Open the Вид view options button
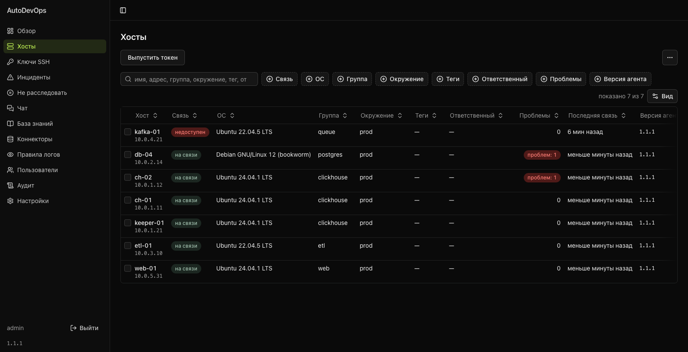Screen dimensions: 688x352 tap(662, 96)
